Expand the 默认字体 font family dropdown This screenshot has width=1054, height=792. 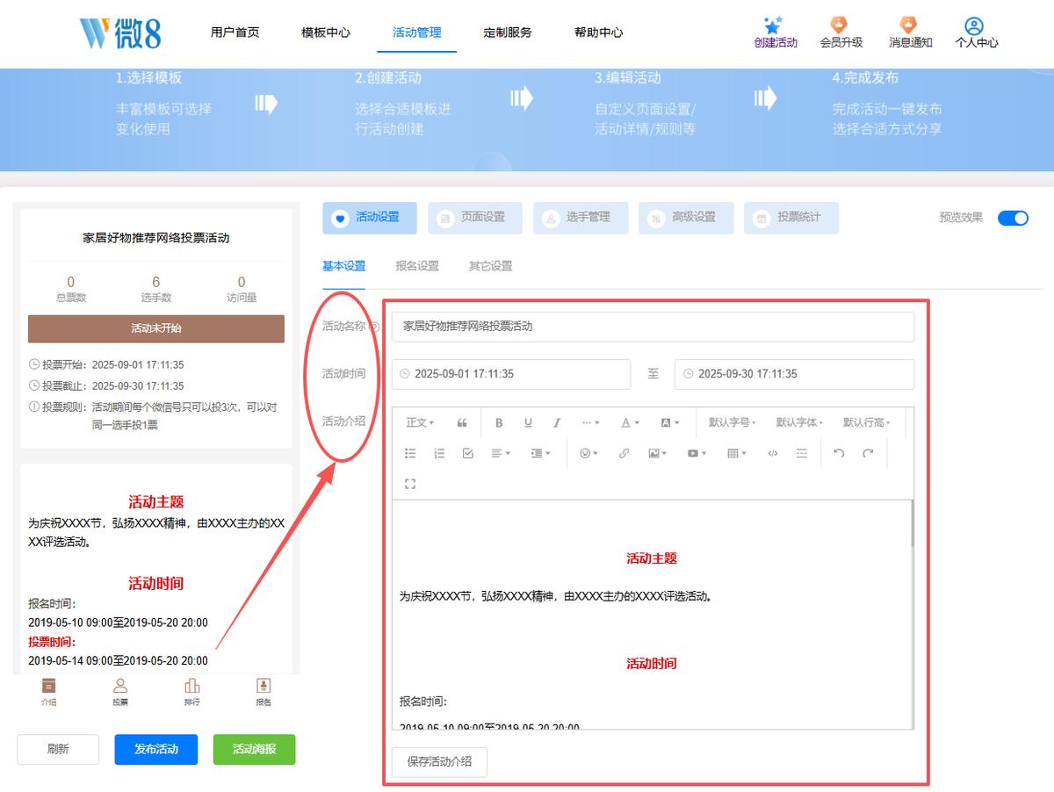(x=799, y=422)
